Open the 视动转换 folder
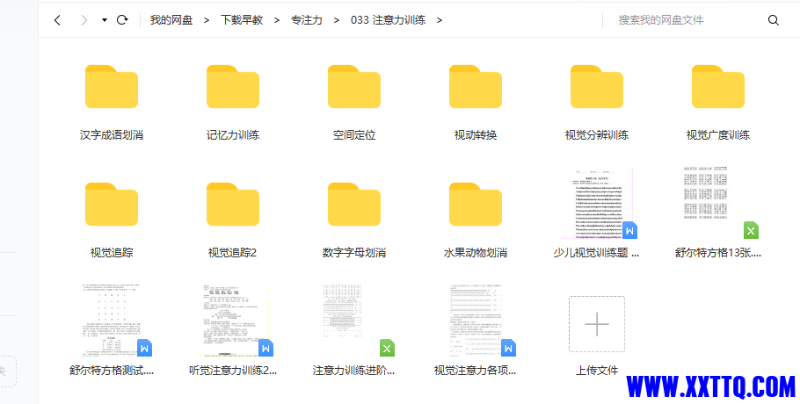Viewport: 800px width, 404px height. [x=476, y=87]
